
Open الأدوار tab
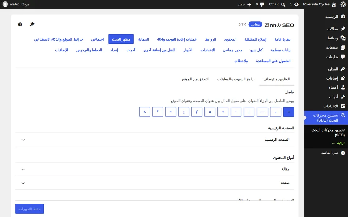(x=188, y=50)
